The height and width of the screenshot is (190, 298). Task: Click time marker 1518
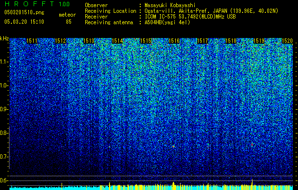tap(231, 41)
